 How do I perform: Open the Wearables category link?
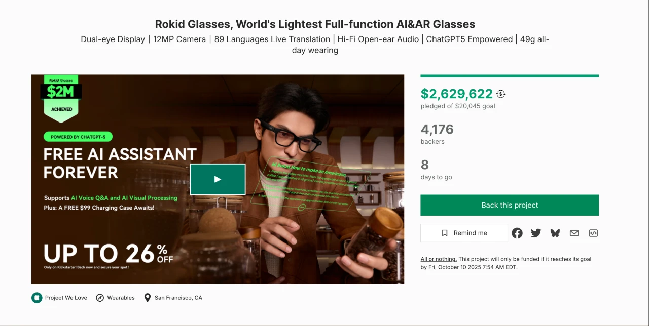[121, 298]
